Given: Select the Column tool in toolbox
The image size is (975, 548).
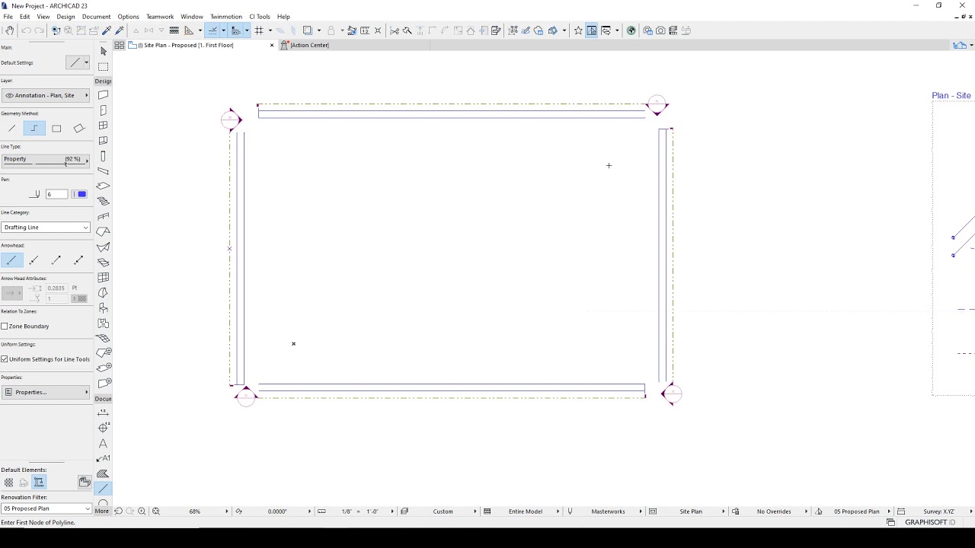Looking at the screenshot, I should pyautogui.click(x=104, y=156).
